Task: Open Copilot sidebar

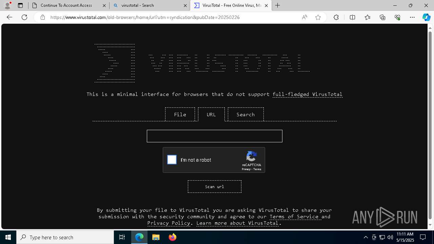Action: point(426,17)
